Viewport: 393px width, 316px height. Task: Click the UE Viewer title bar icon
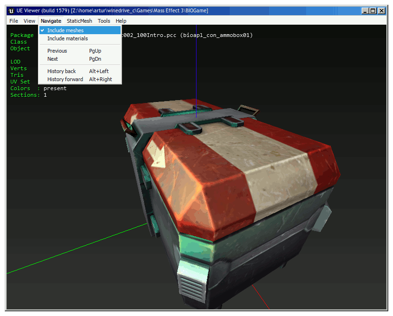(11, 11)
